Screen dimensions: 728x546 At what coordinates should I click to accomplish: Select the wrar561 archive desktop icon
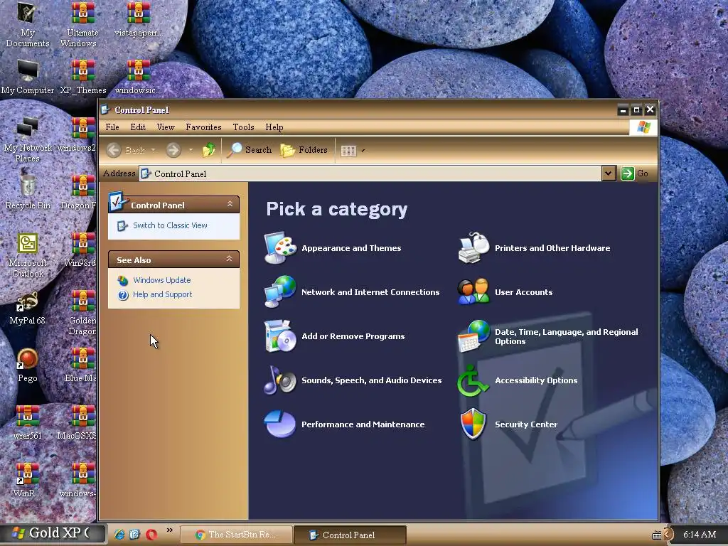tap(28, 422)
